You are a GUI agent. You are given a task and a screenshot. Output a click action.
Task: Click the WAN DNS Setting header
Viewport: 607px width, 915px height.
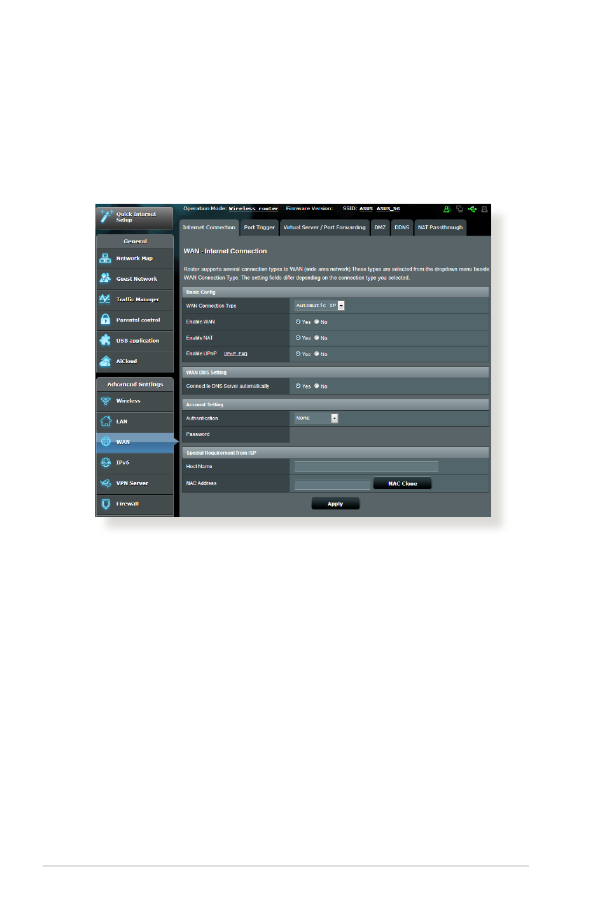click(335, 372)
